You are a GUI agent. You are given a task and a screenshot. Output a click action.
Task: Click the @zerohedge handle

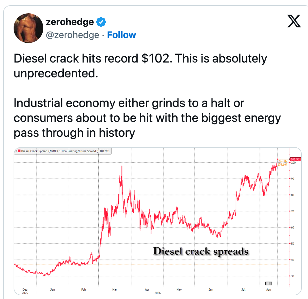coord(72,35)
